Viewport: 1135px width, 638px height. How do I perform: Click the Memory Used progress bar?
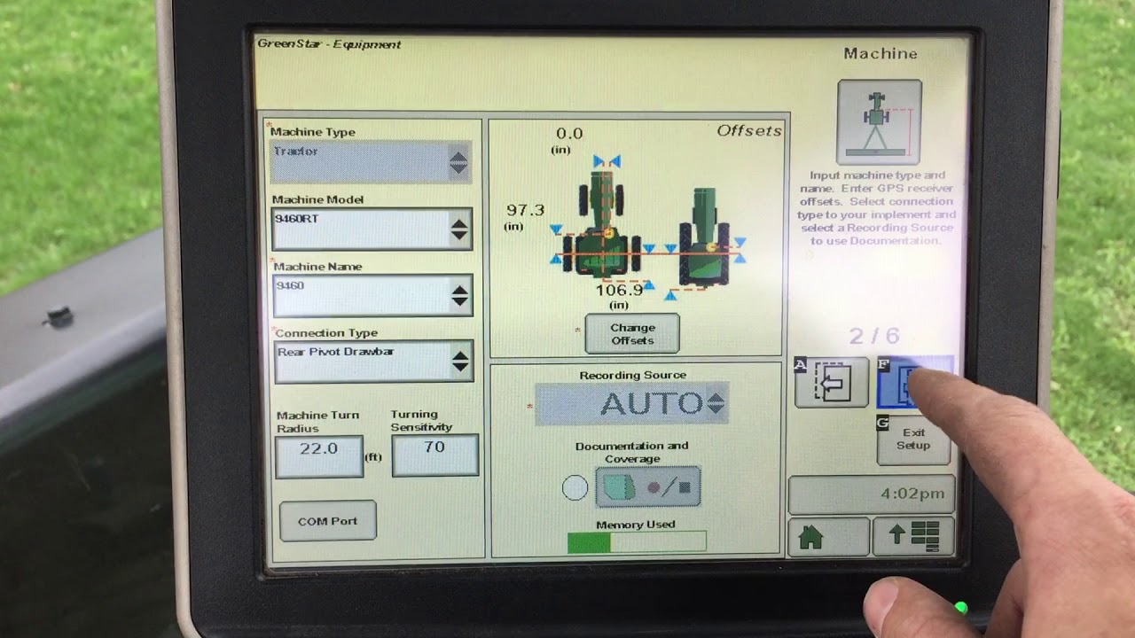click(x=637, y=542)
